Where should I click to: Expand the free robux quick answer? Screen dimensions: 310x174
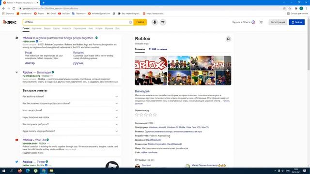[x=70, y=103]
